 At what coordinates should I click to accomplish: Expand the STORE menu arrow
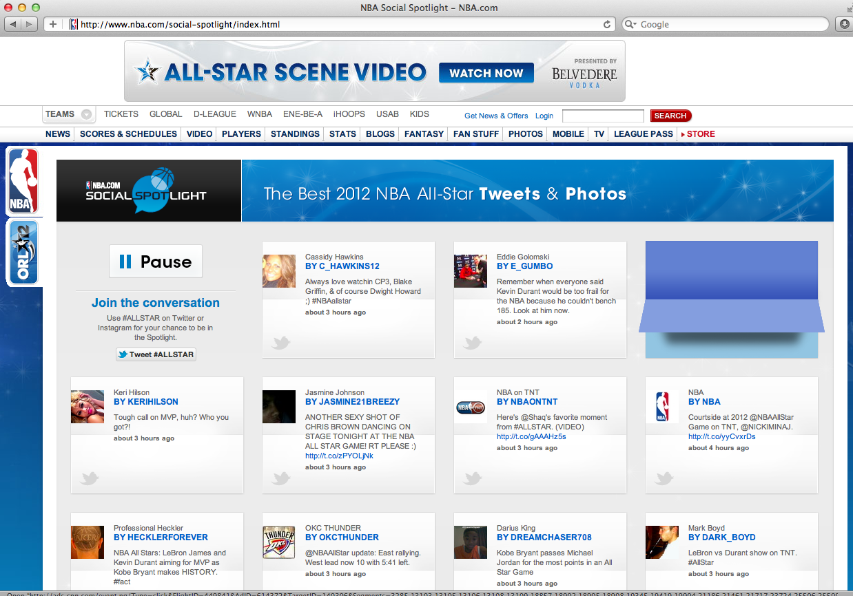point(683,134)
